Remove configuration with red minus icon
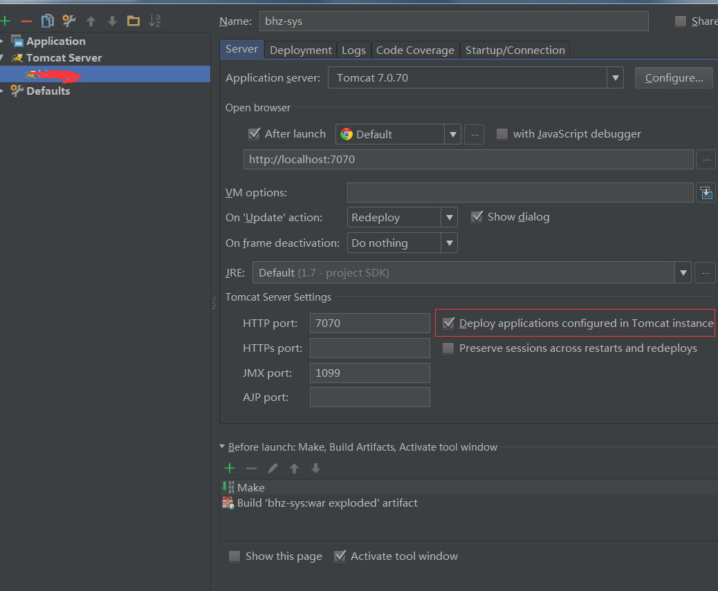Screen dimensions: 718x591 (x=26, y=21)
